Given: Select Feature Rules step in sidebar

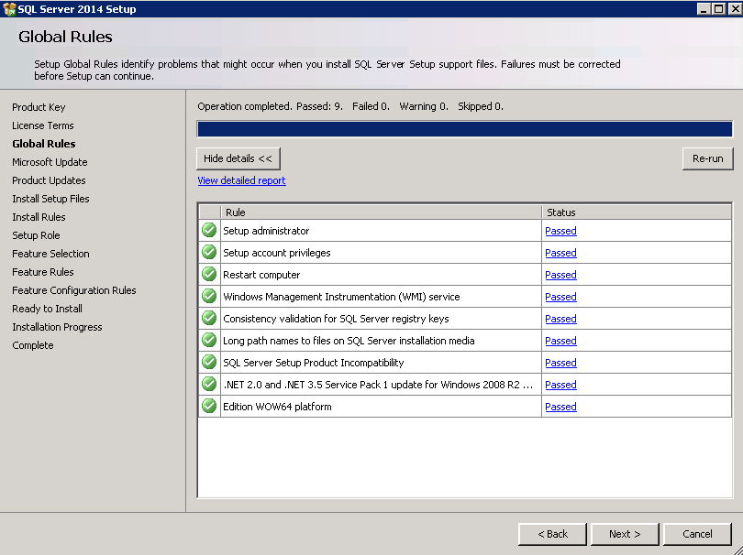Looking at the screenshot, I should point(43,272).
